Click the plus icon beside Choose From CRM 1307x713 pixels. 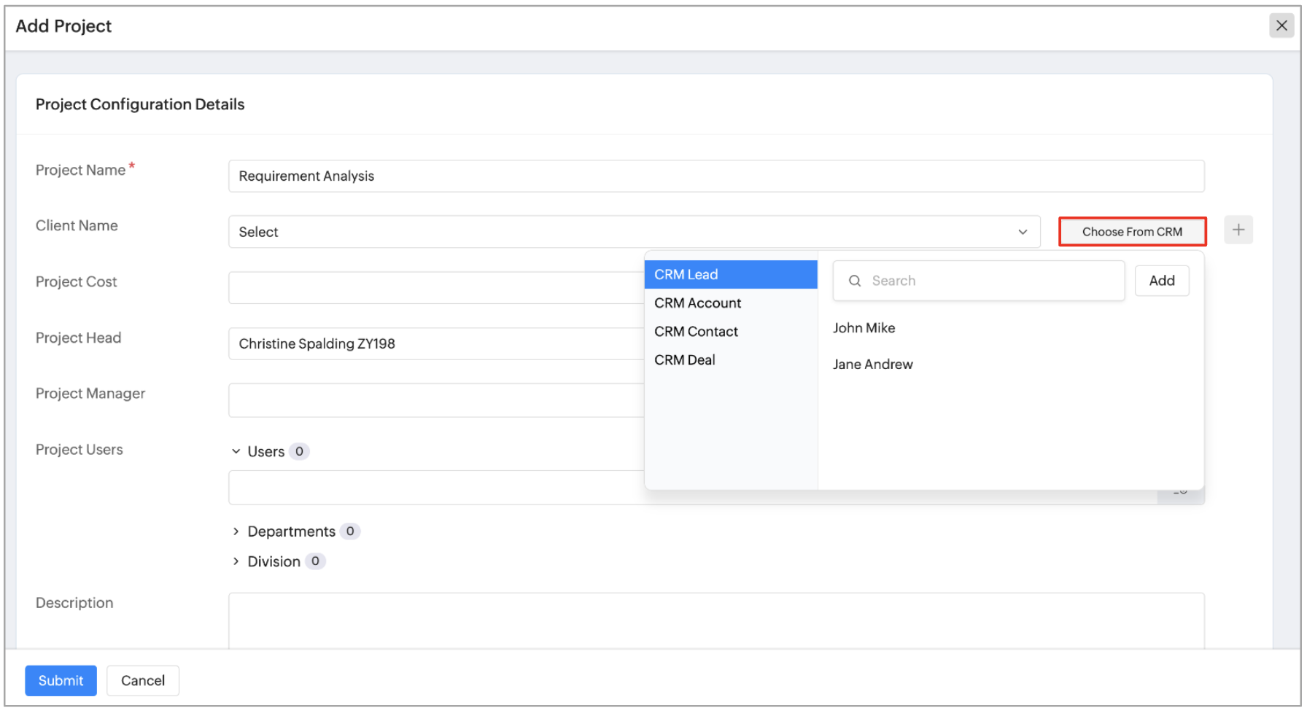coord(1238,230)
